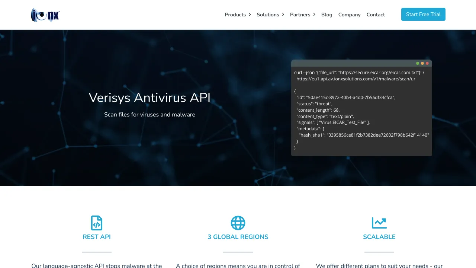The width and height of the screenshot is (476, 268).
Task: Click 'Scan files for viruses and malware' subtitle
Action: [149, 114]
